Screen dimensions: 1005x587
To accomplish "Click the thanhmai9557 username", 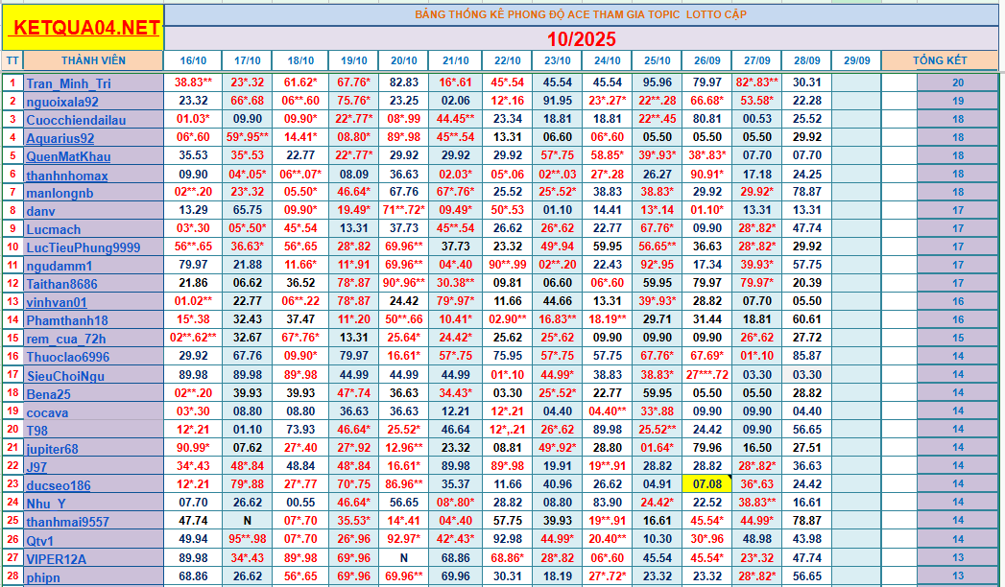I will pos(68,522).
